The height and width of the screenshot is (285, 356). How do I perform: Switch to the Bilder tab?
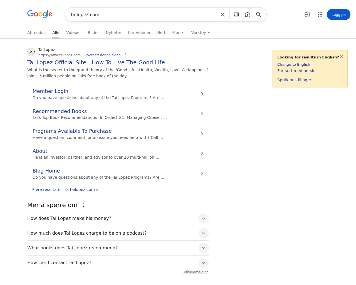point(93,33)
